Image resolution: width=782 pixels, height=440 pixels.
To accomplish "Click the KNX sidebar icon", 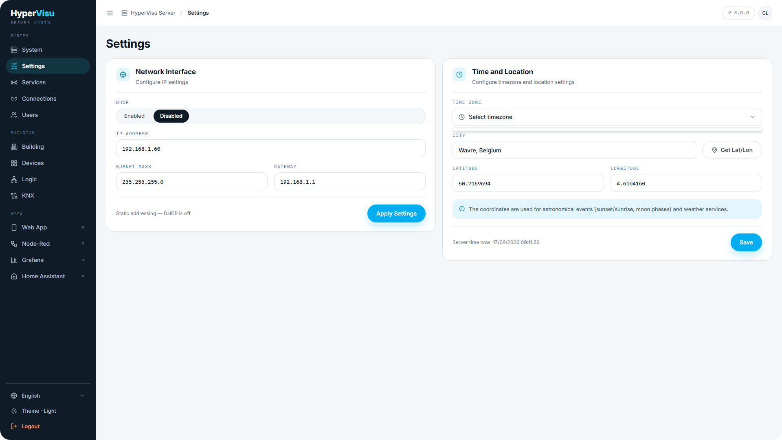I will click(x=14, y=196).
